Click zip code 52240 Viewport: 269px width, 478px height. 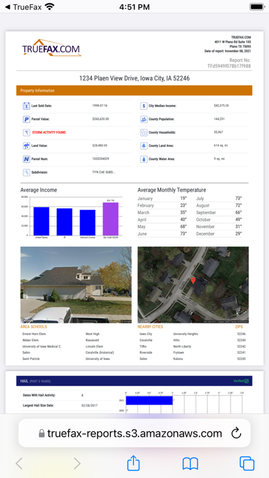coord(242,340)
